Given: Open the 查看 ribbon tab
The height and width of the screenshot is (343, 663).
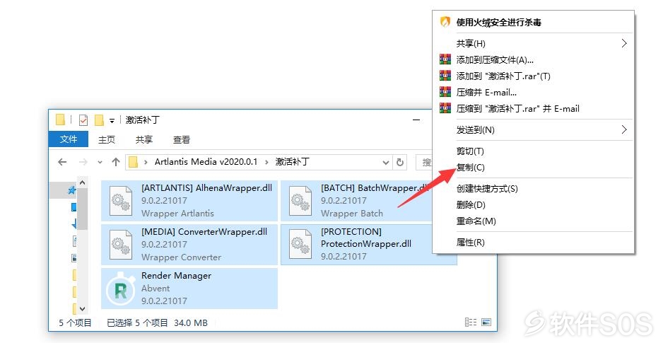Looking at the screenshot, I should pyautogui.click(x=182, y=139).
